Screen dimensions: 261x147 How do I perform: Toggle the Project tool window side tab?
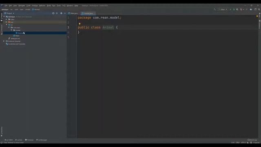(x=2, y=17)
